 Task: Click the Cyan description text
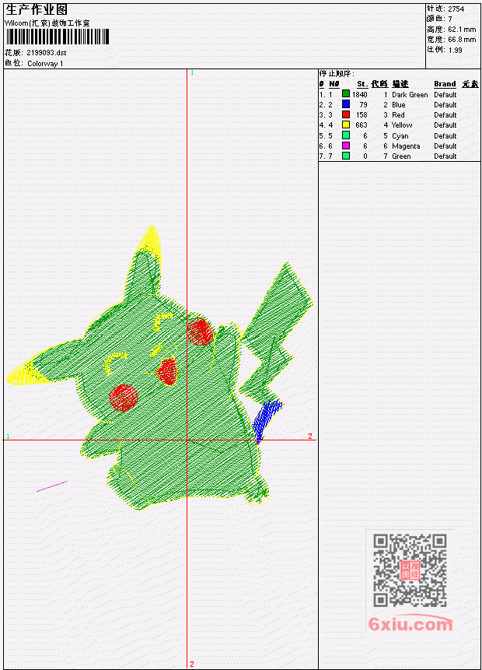click(x=400, y=136)
